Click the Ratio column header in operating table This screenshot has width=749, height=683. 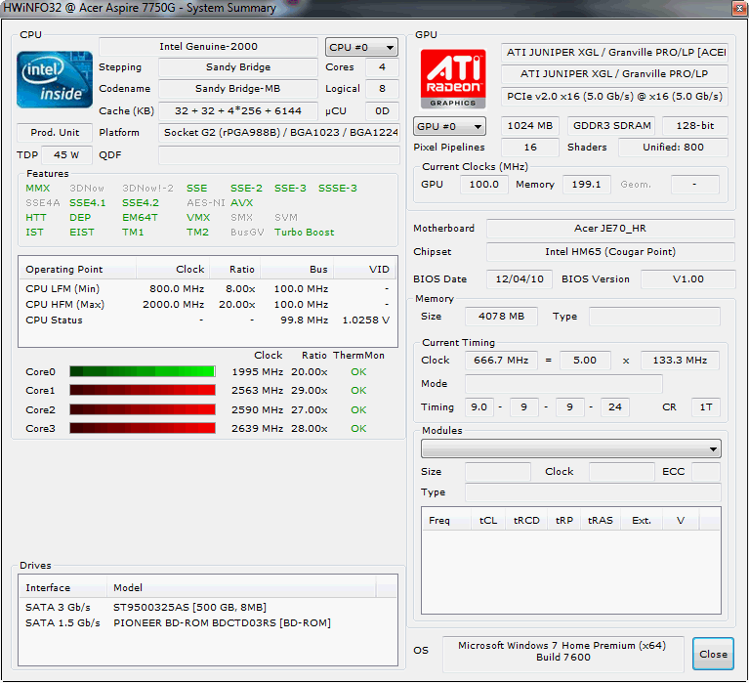pyautogui.click(x=234, y=269)
